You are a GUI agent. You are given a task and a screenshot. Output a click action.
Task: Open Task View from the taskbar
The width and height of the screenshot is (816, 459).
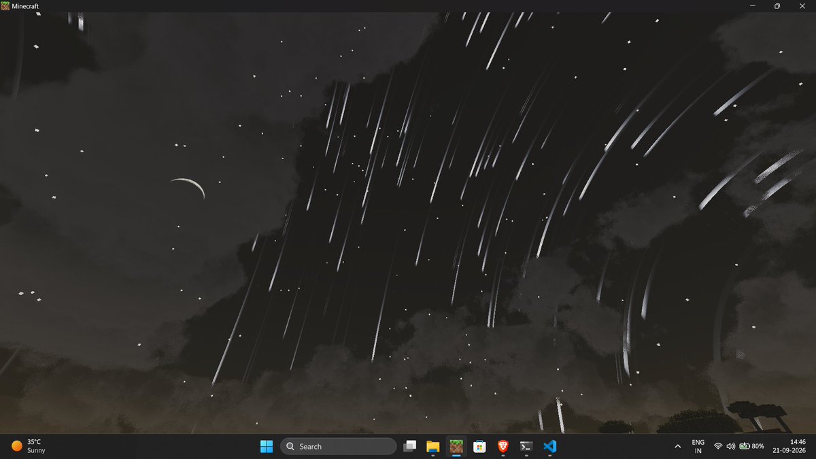click(409, 446)
